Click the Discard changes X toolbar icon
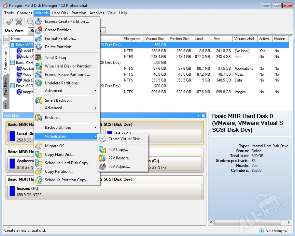 [19, 22]
